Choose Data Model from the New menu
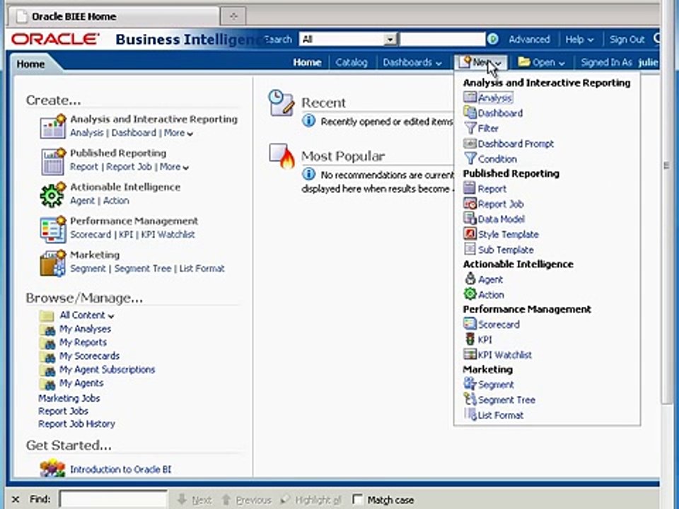Screen dimensions: 679x509 pyautogui.click(x=501, y=219)
